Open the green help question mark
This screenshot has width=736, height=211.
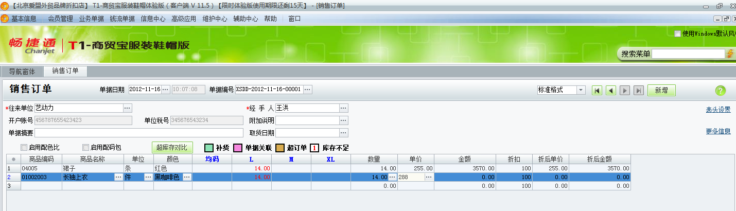point(720,91)
